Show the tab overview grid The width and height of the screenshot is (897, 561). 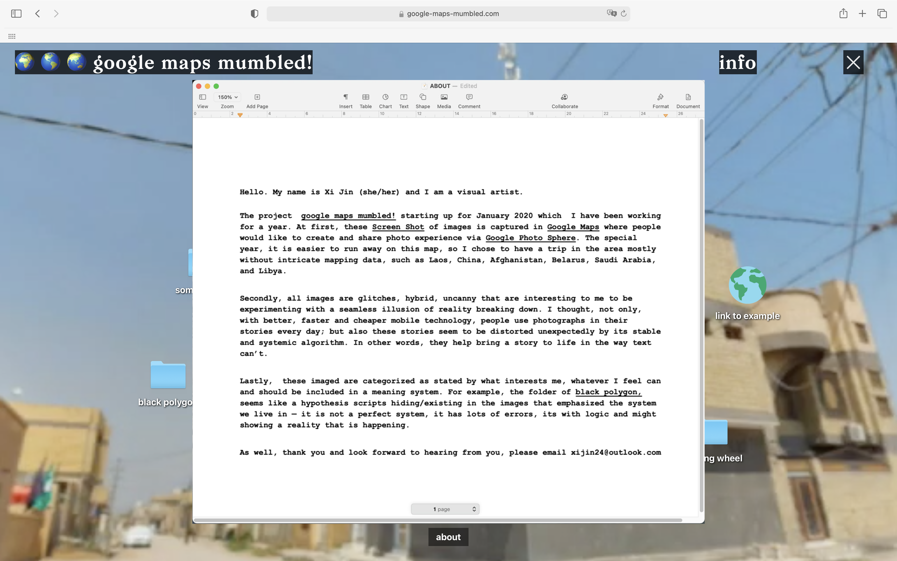(882, 14)
